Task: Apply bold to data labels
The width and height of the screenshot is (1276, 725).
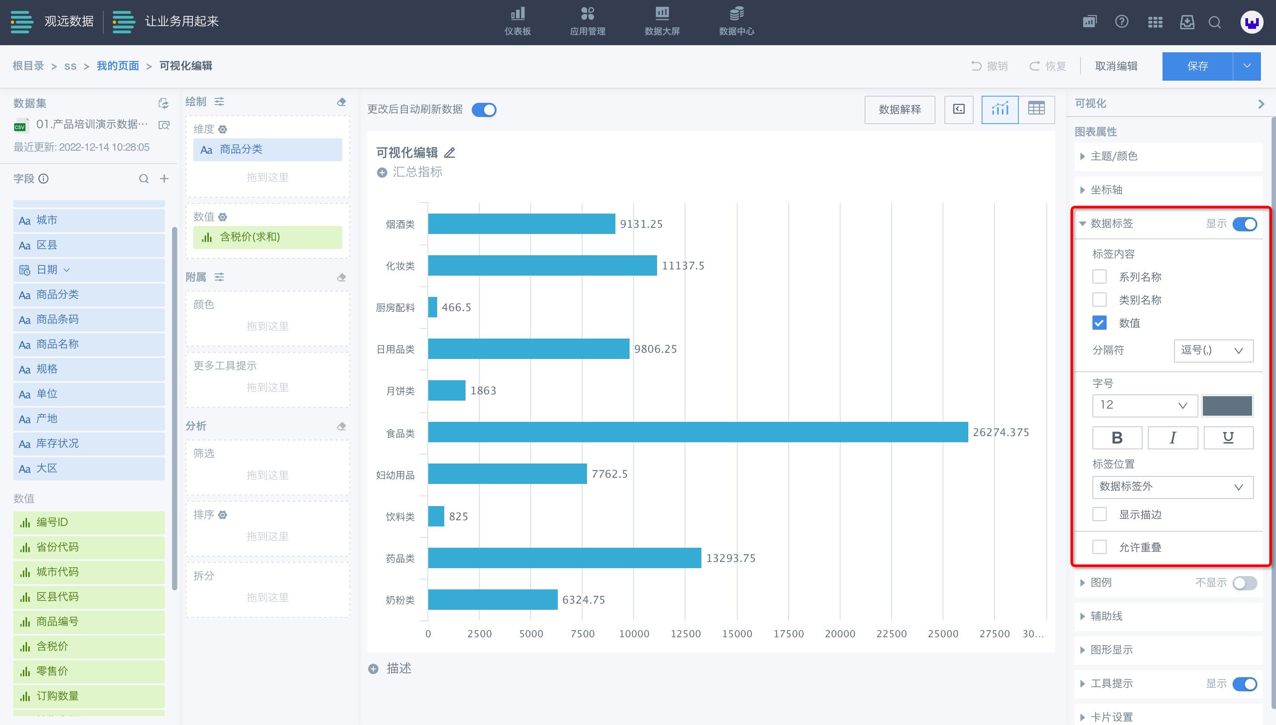Action: point(1117,438)
